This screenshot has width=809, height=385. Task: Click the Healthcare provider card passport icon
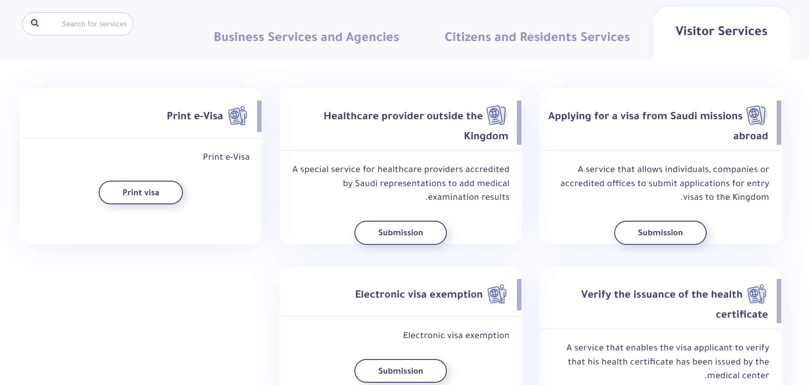497,115
